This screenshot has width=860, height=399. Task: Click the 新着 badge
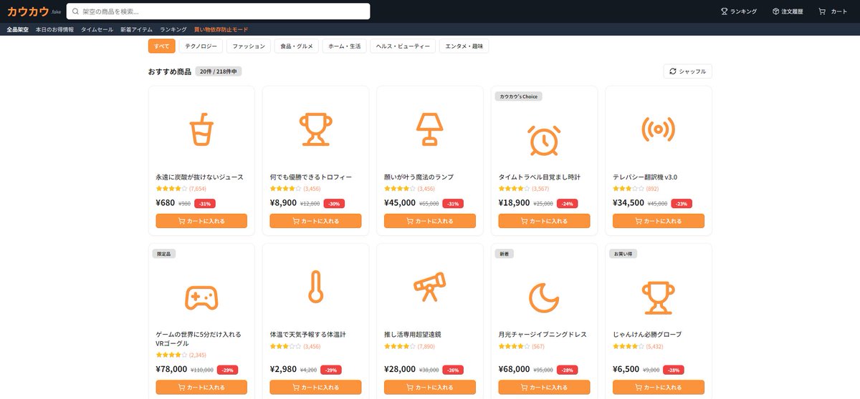504,254
